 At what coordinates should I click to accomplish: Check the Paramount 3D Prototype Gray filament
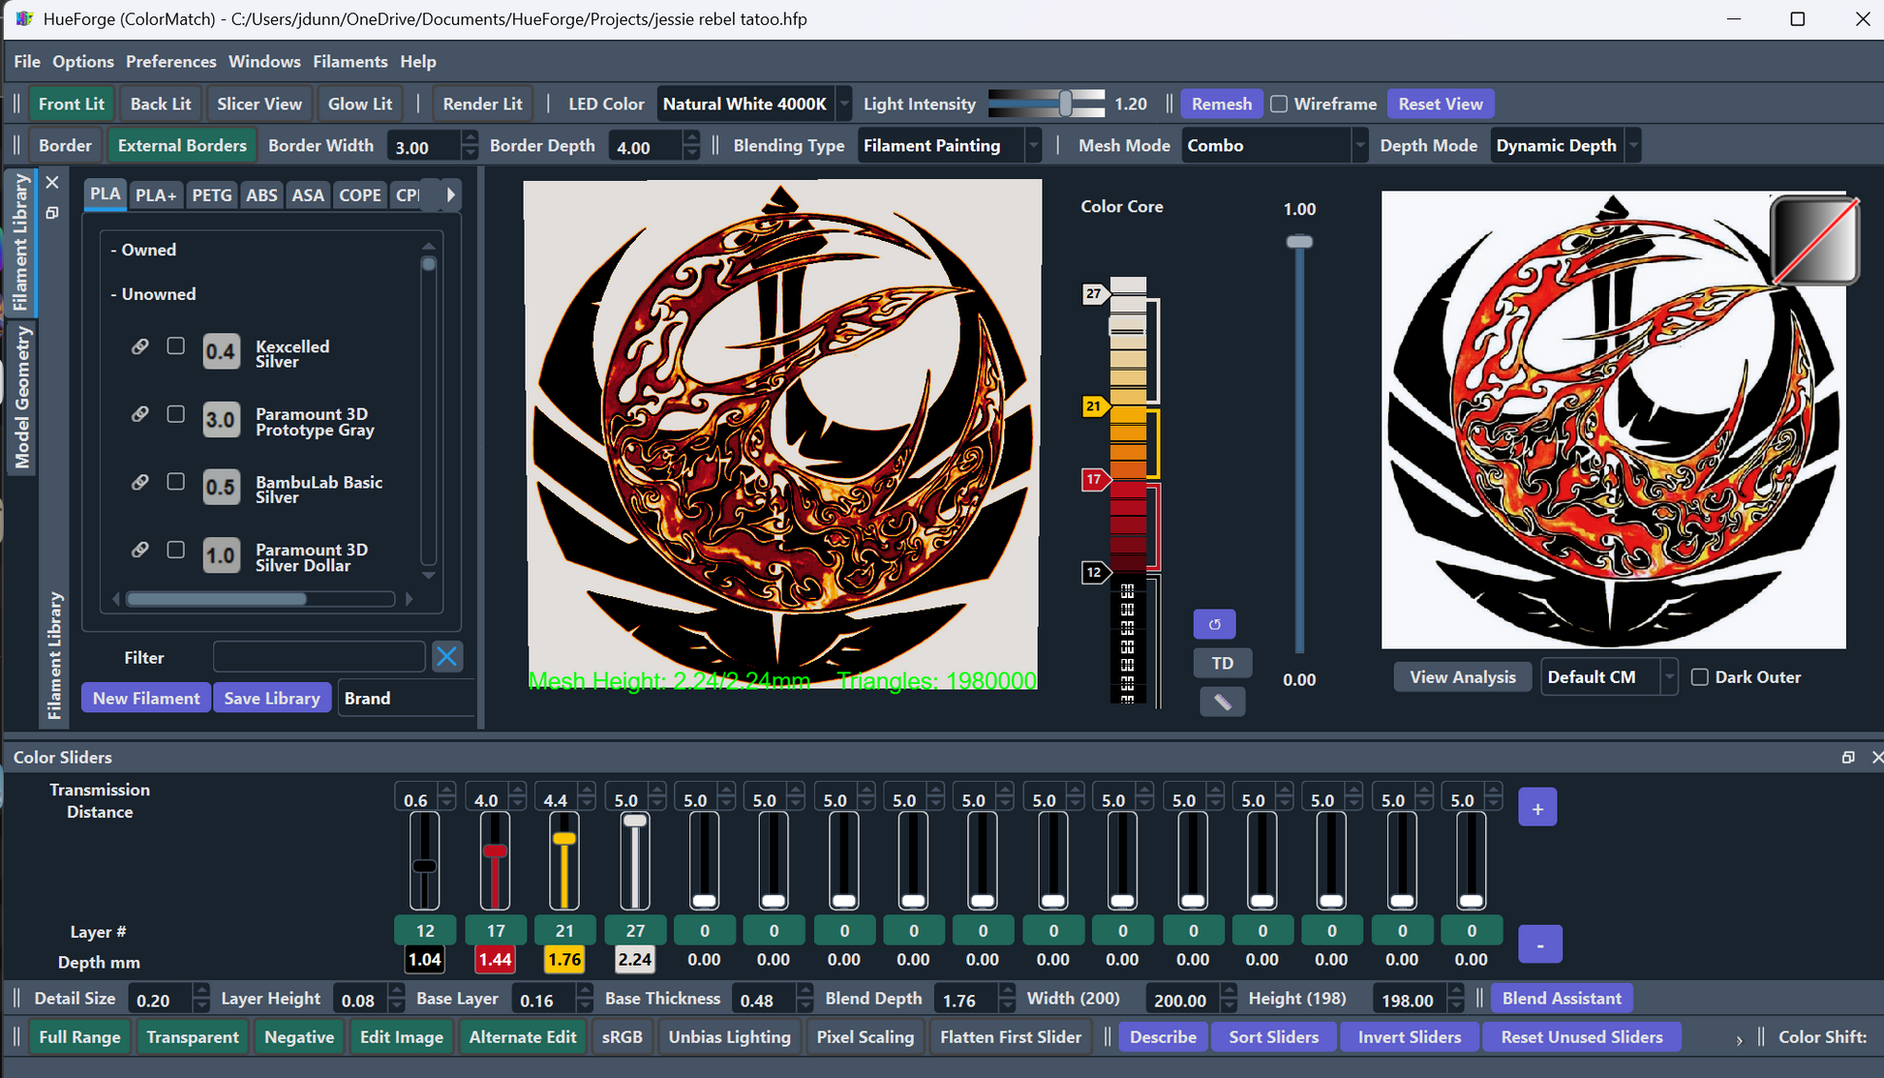click(175, 414)
